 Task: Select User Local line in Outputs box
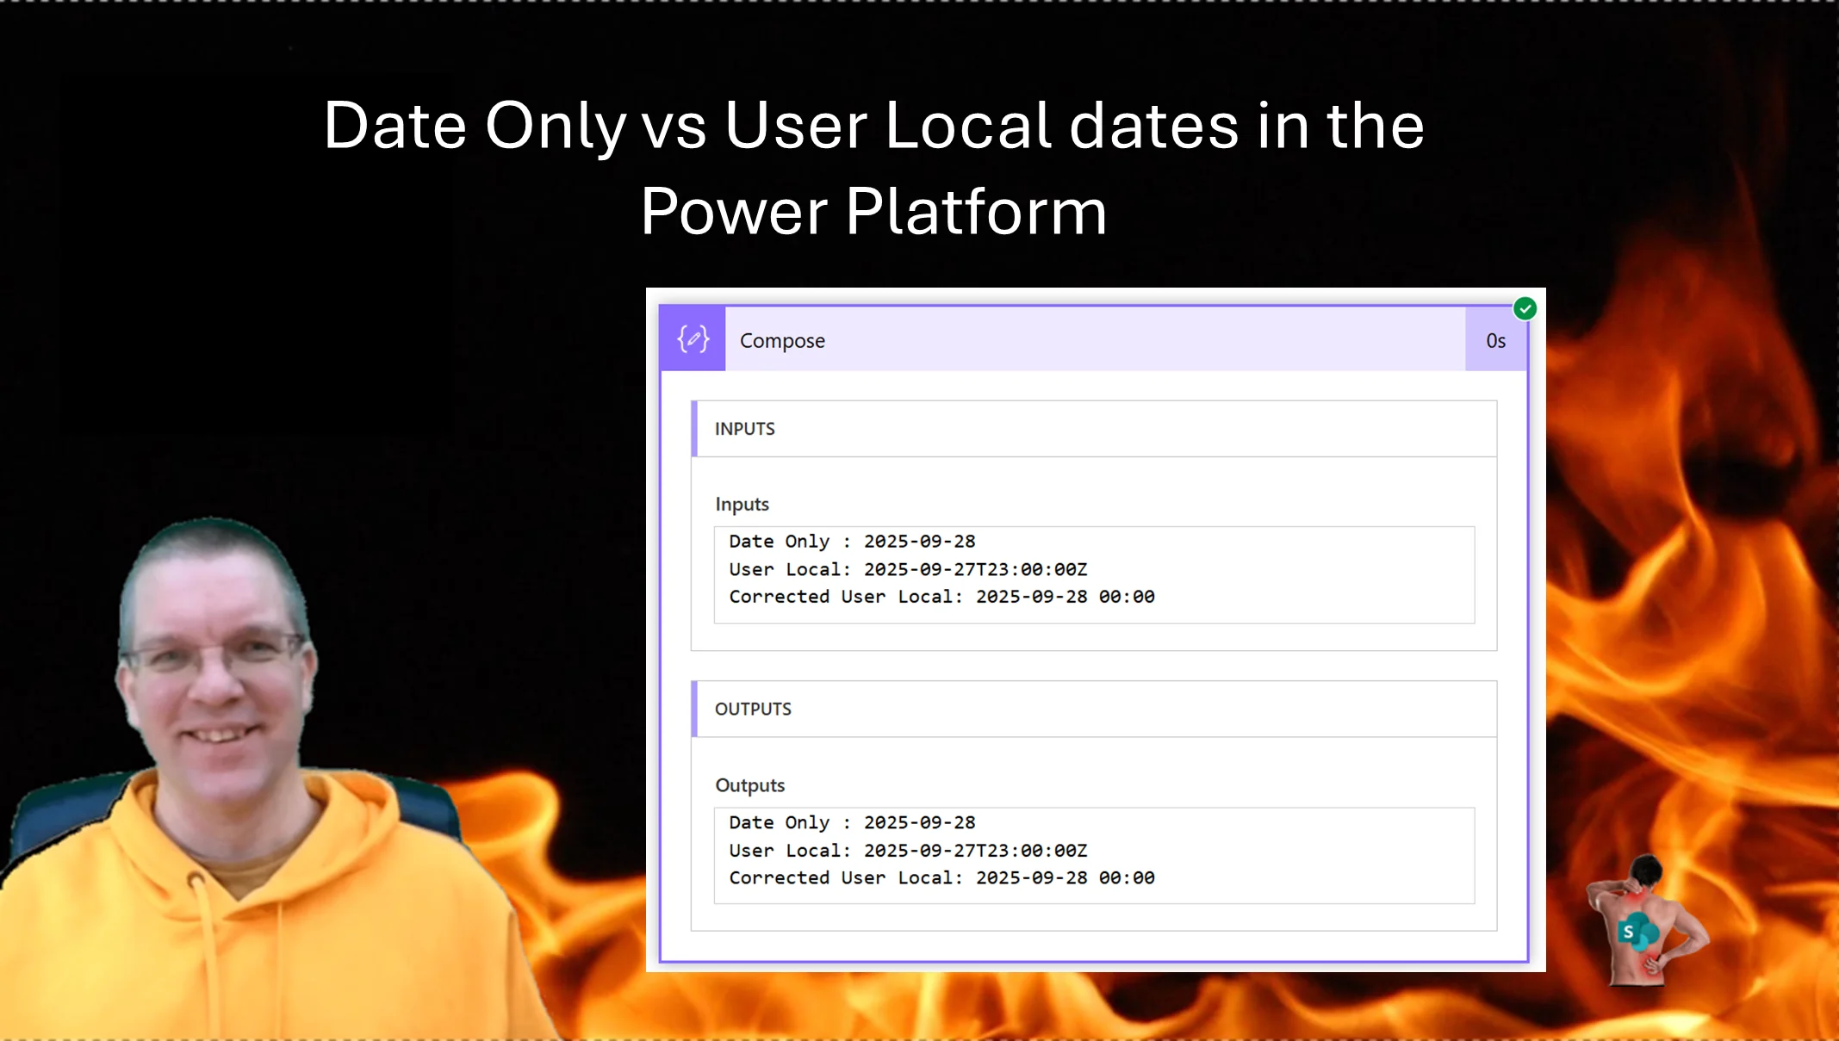908,851
